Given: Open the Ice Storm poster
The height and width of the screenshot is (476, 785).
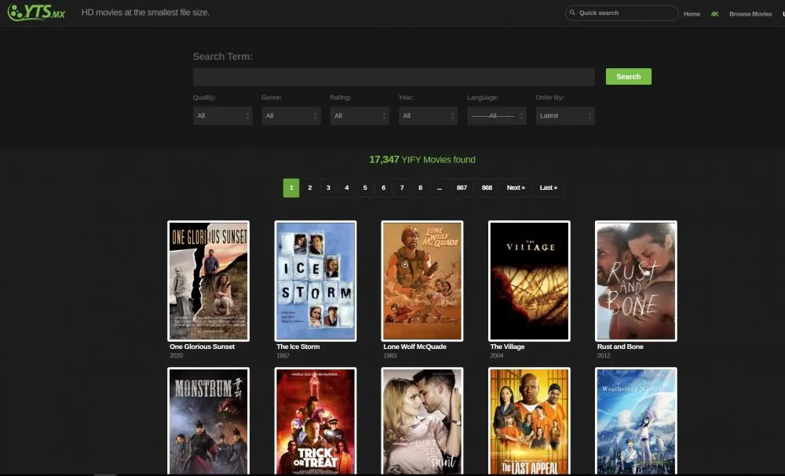Looking at the screenshot, I should tap(316, 281).
